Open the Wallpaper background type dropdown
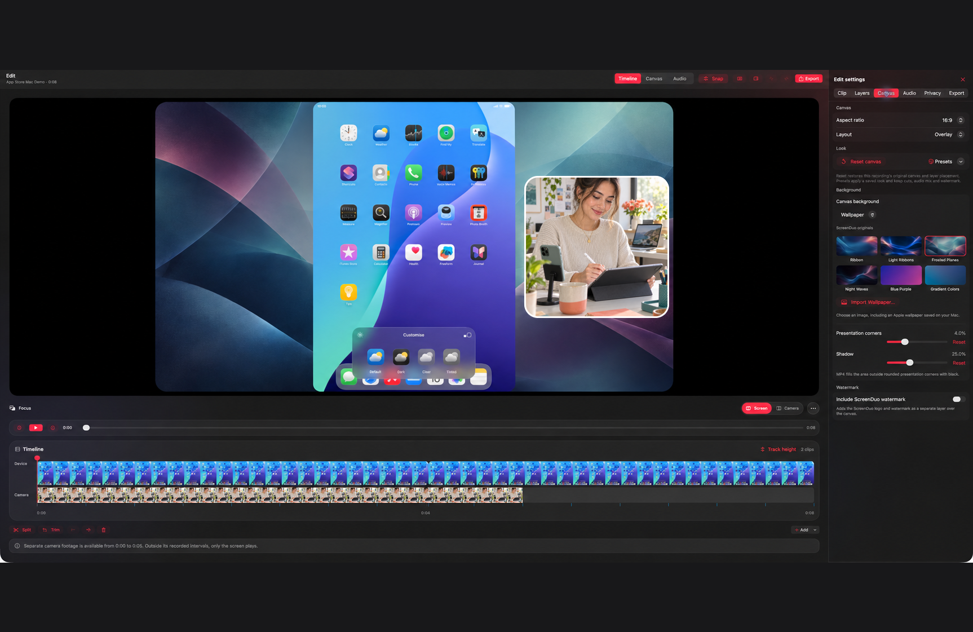Screen dimensions: 973x632 [x=857, y=215]
